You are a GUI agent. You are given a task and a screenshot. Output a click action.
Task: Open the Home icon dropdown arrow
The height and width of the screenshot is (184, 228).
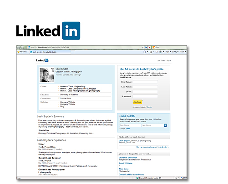tap(147, 52)
